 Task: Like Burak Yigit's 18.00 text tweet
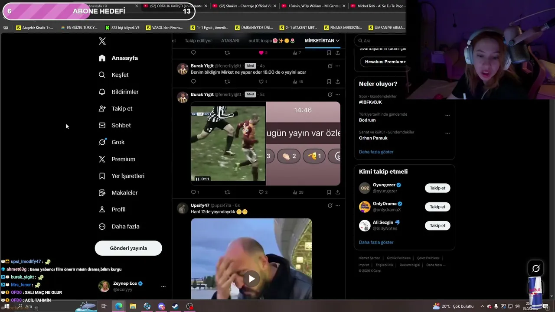click(x=261, y=81)
